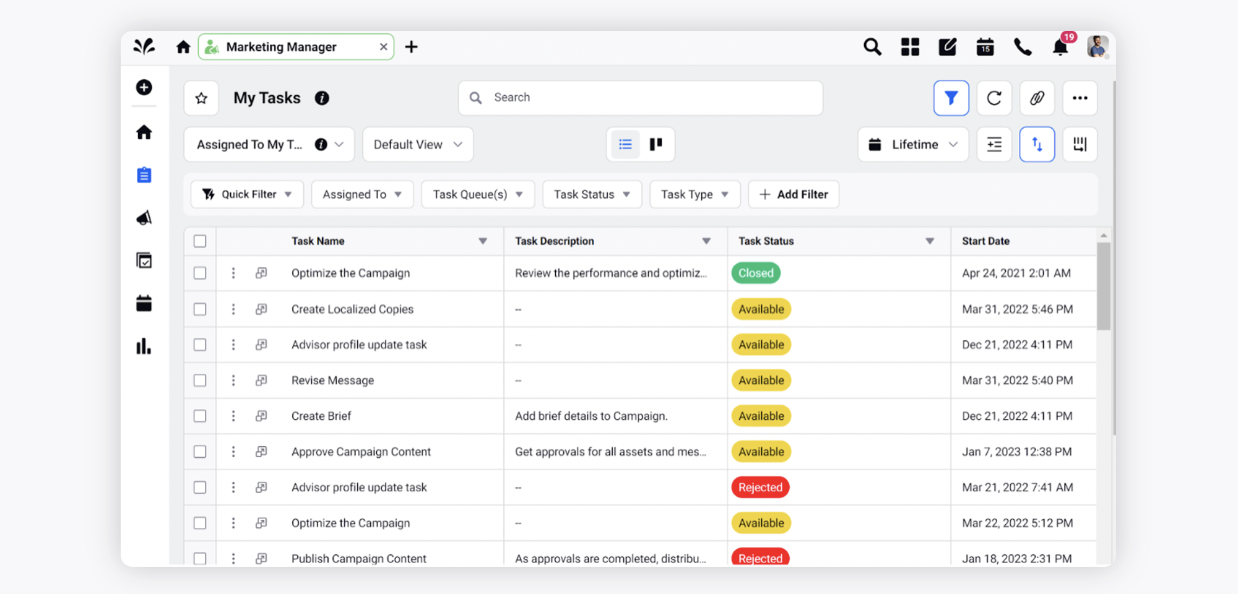Open Task Queue(s) filter dropdown
Screen dimensions: 1238x594
pyautogui.click(x=478, y=194)
